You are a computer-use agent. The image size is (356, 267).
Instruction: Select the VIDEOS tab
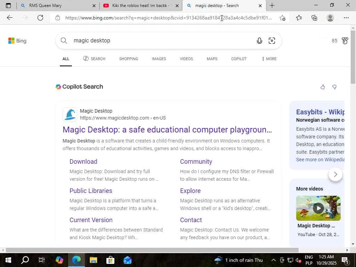186,59
